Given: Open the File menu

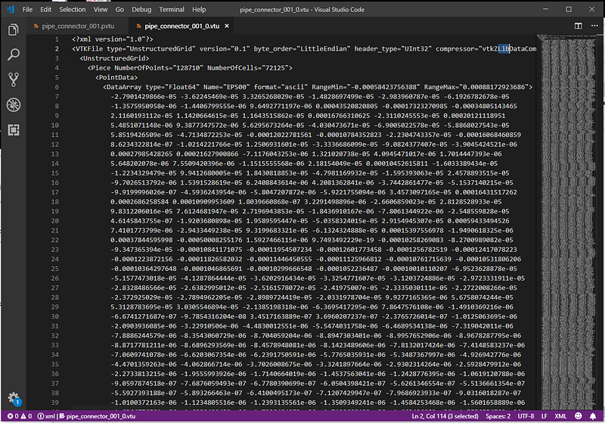Looking at the screenshot, I should [x=27, y=9].
